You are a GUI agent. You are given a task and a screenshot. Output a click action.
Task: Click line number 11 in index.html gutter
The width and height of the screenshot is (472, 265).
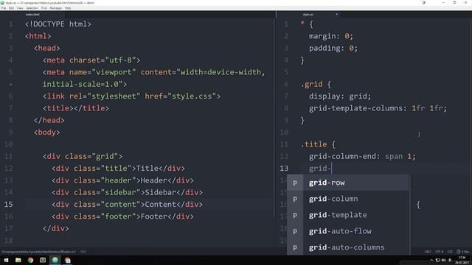click(9, 156)
